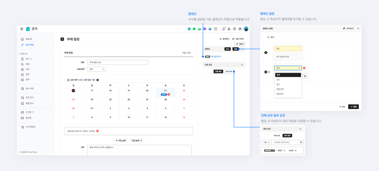Viewport: 379px width, 171px height.
Task: Open 문서 작성 in the sidebar
Action: (30, 45)
